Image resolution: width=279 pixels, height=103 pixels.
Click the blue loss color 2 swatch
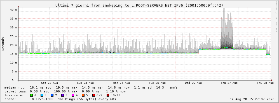tap(52, 95)
